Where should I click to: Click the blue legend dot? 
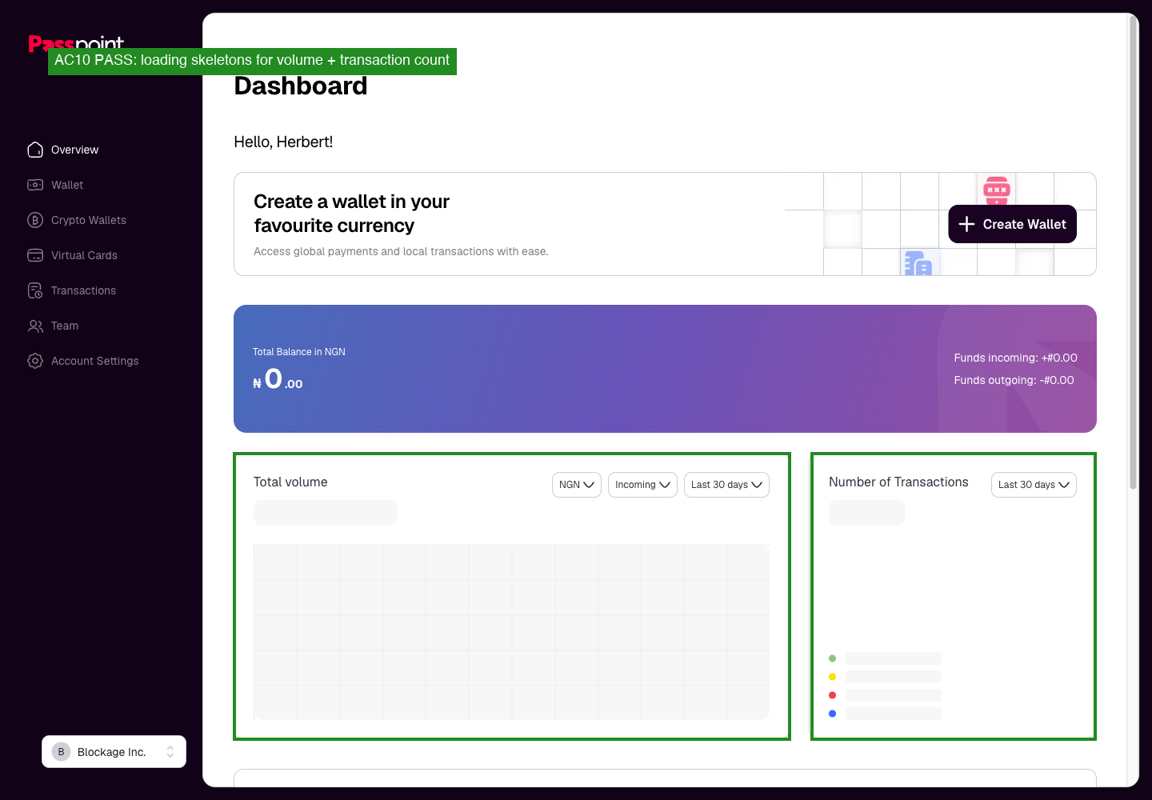[x=832, y=714]
